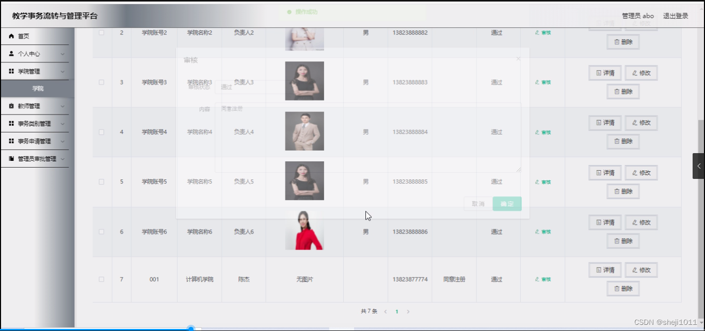Click 删除 for 计算机学院 row
705x331 pixels.
(x=623, y=288)
